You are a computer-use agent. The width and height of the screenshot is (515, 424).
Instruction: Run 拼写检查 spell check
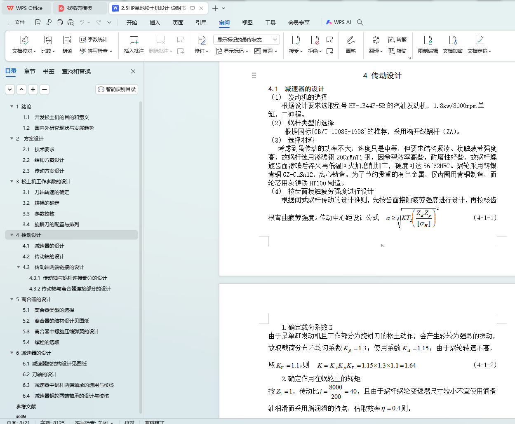[96, 51]
